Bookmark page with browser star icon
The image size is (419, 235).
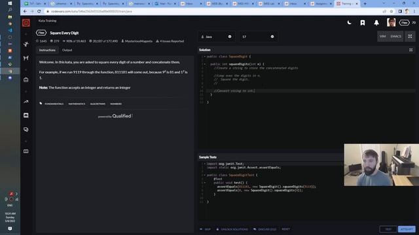click(x=392, y=12)
